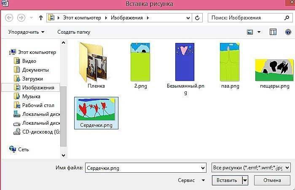This screenshot has width=295, height=190.
Task: Click 'Создать папку' button
Action: pos(74,32)
